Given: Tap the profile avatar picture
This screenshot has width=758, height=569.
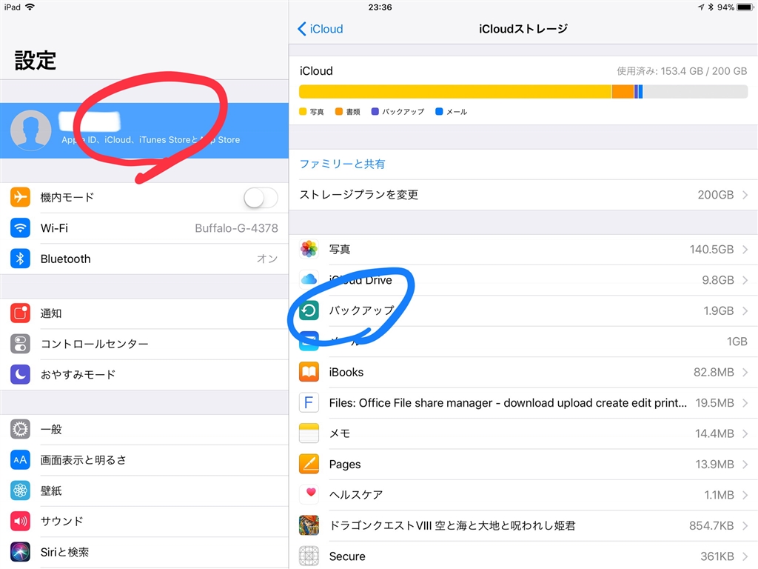Looking at the screenshot, I should [x=31, y=130].
